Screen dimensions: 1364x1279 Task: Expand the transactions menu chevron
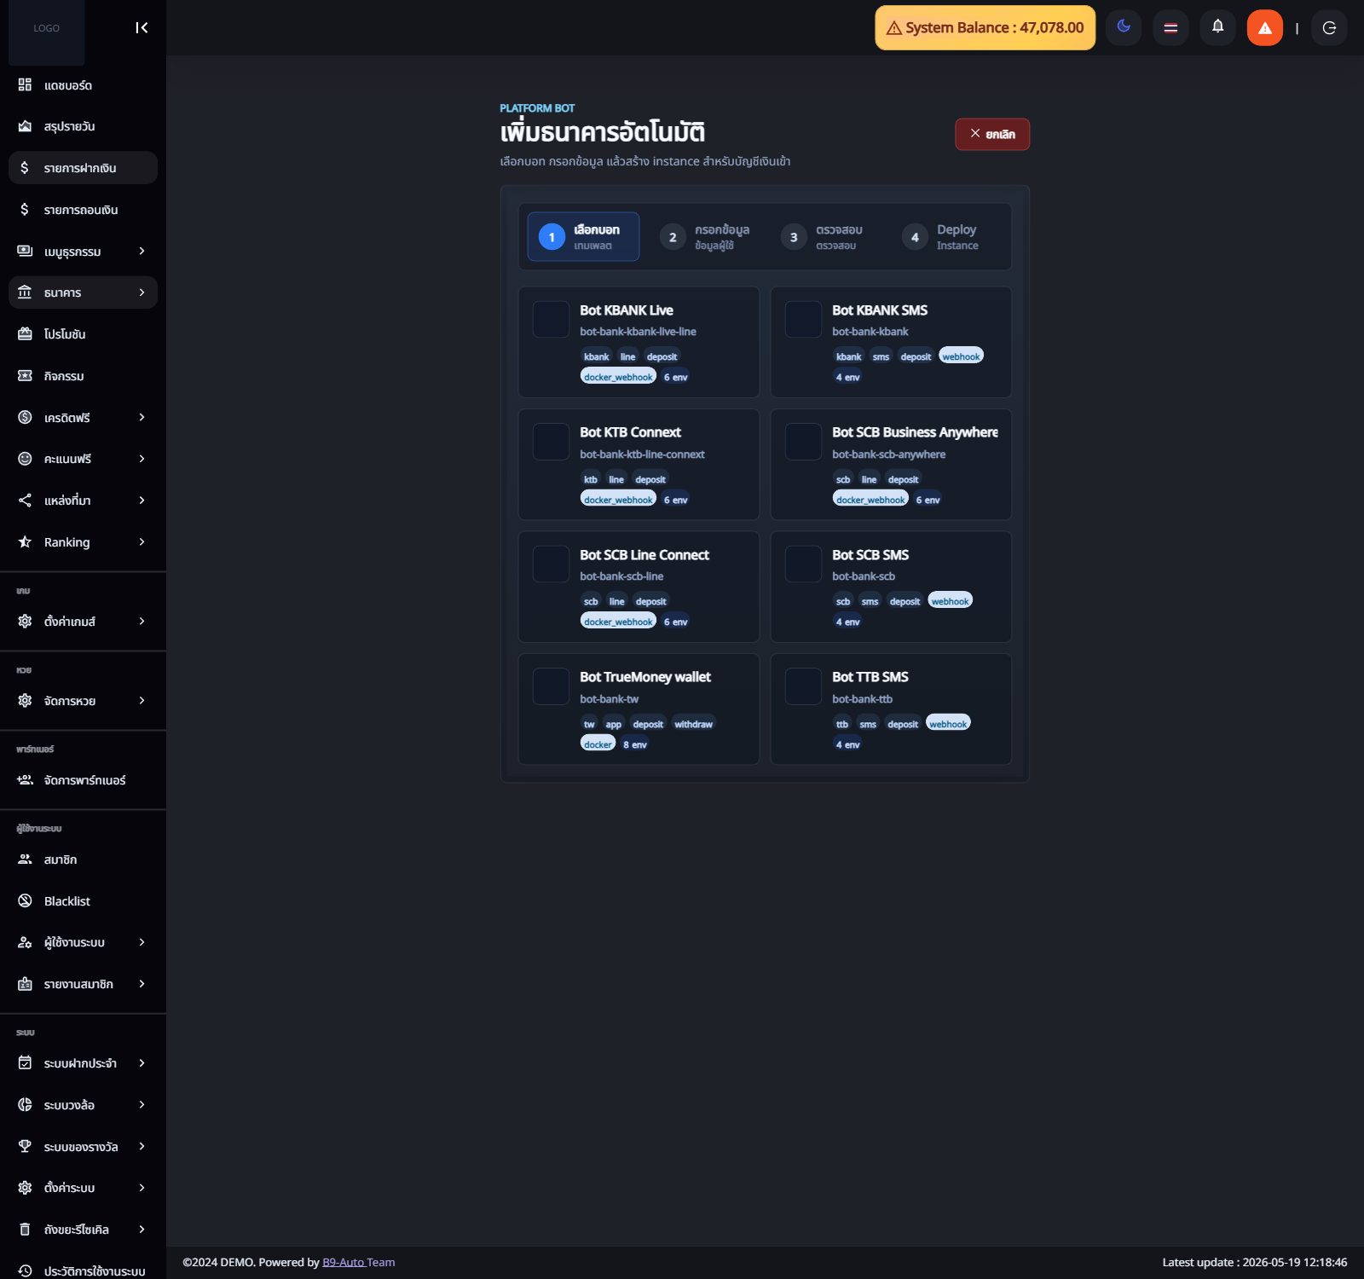(142, 251)
